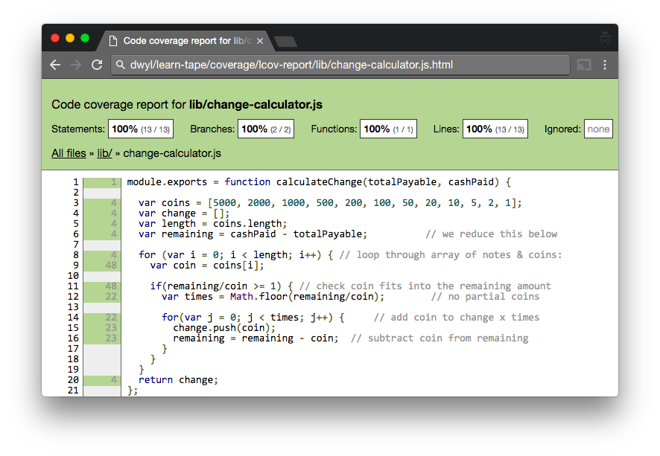Open the lib/ breadcrumb link

click(104, 153)
